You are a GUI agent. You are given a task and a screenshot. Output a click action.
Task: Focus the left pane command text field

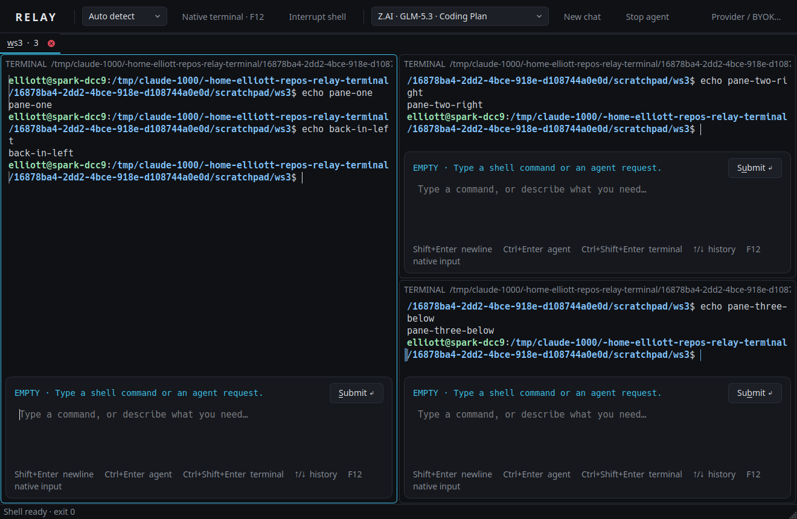(199, 435)
